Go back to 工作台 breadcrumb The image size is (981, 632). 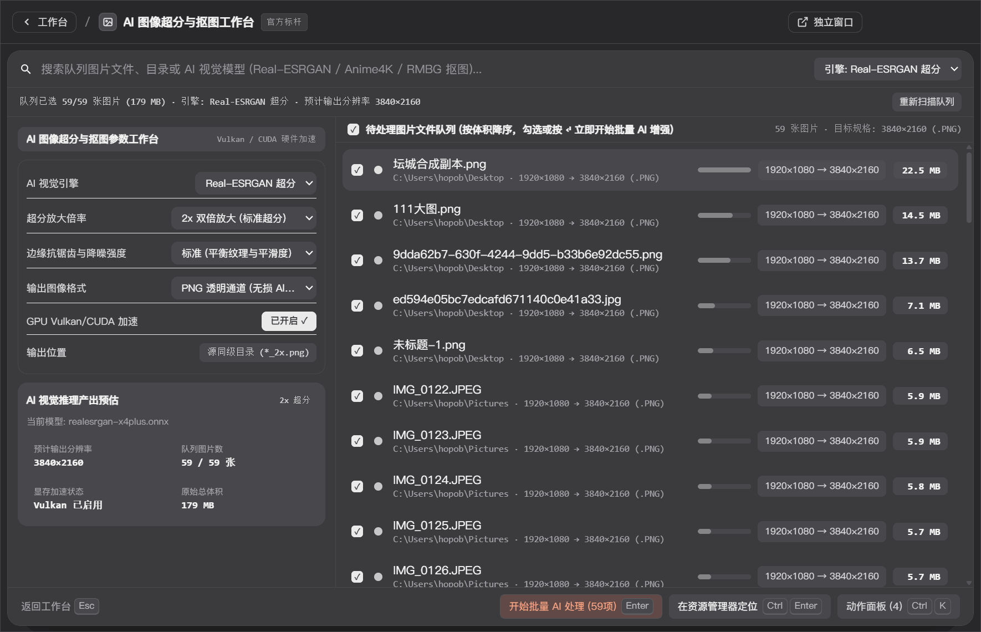click(x=44, y=22)
